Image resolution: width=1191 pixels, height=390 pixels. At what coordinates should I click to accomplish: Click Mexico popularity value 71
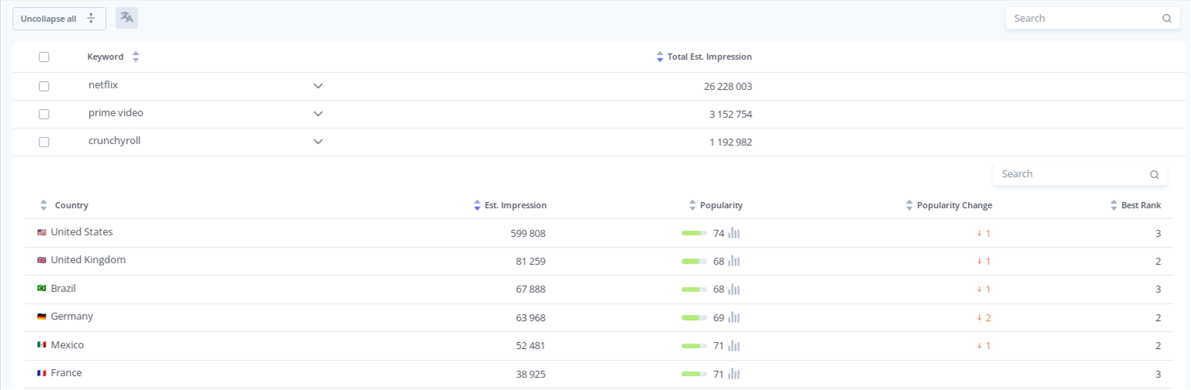(719, 346)
